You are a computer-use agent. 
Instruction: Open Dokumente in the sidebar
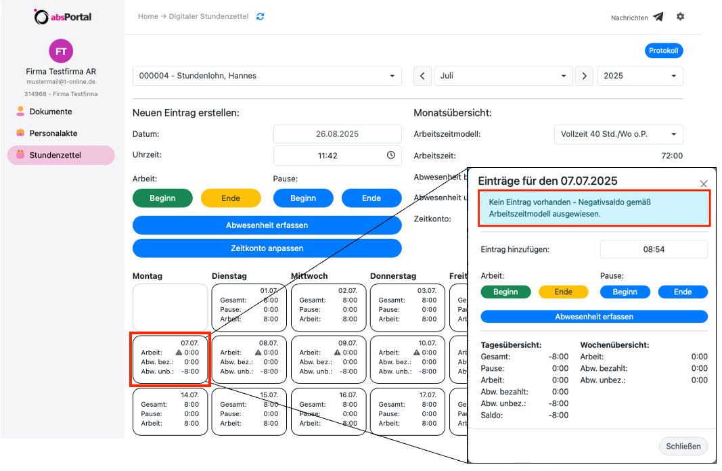51,112
